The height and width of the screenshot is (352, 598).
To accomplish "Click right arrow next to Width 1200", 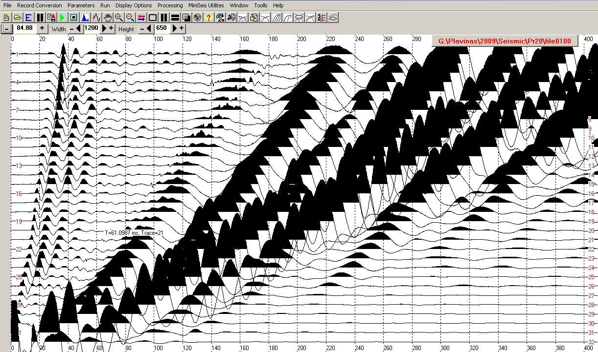I will click(x=104, y=28).
